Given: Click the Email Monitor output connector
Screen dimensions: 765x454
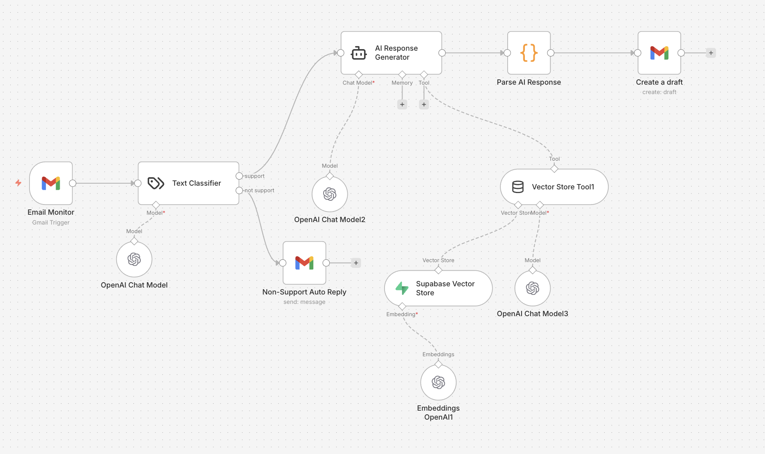Looking at the screenshot, I should (x=73, y=183).
